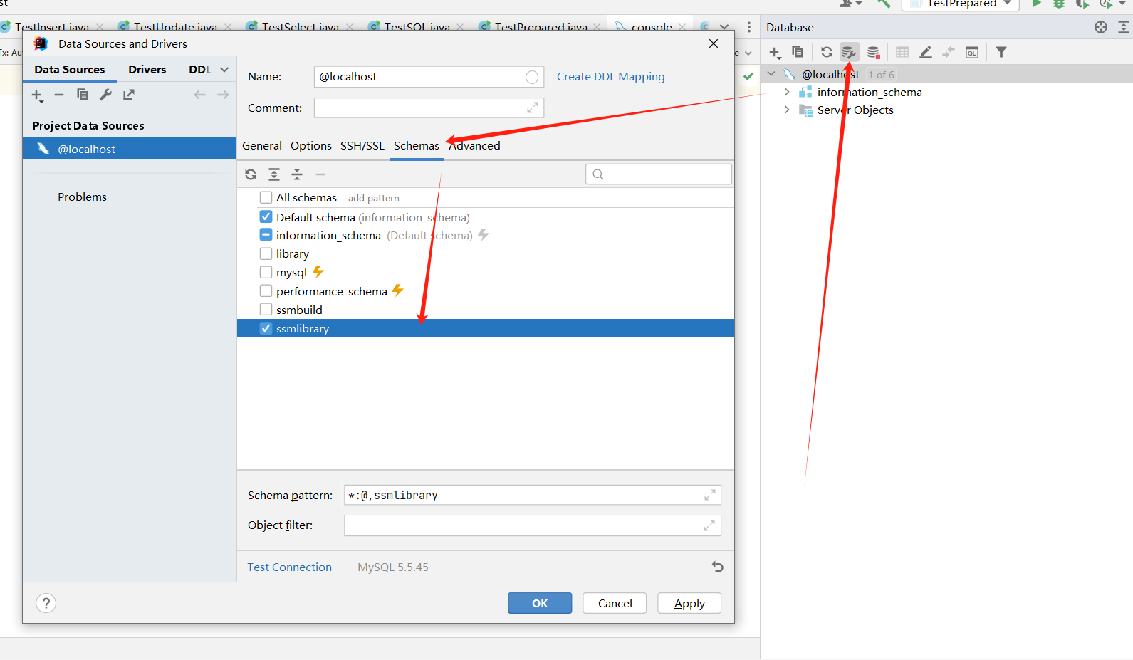Remove selected data source with minus icon
The image size is (1133, 660).
(59, 95)
